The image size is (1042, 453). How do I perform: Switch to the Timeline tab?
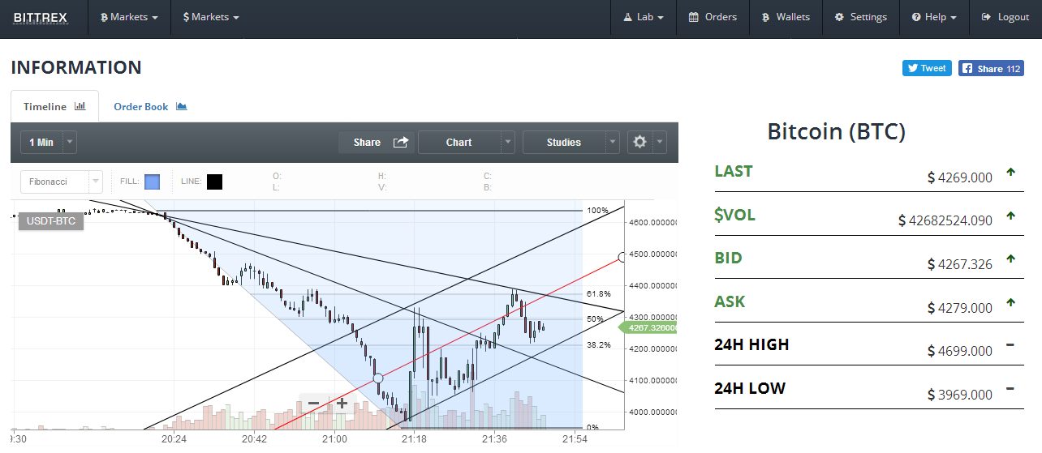click(54, 106)
